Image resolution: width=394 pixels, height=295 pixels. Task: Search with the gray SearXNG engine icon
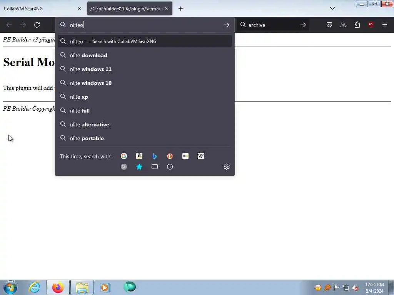(124, 167)
